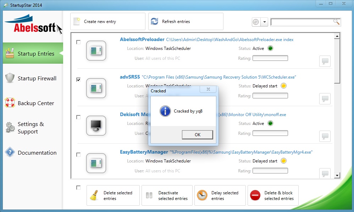The height and width of the screenshot is (212, 354).
Task: Click the Startup Firewall shield icon
Action: pyautogui.click(x=10, y=78)
